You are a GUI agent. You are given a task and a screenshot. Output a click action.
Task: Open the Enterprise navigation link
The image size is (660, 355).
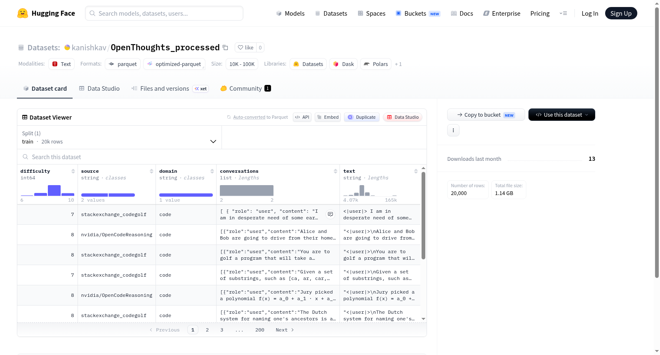point(502,13)
